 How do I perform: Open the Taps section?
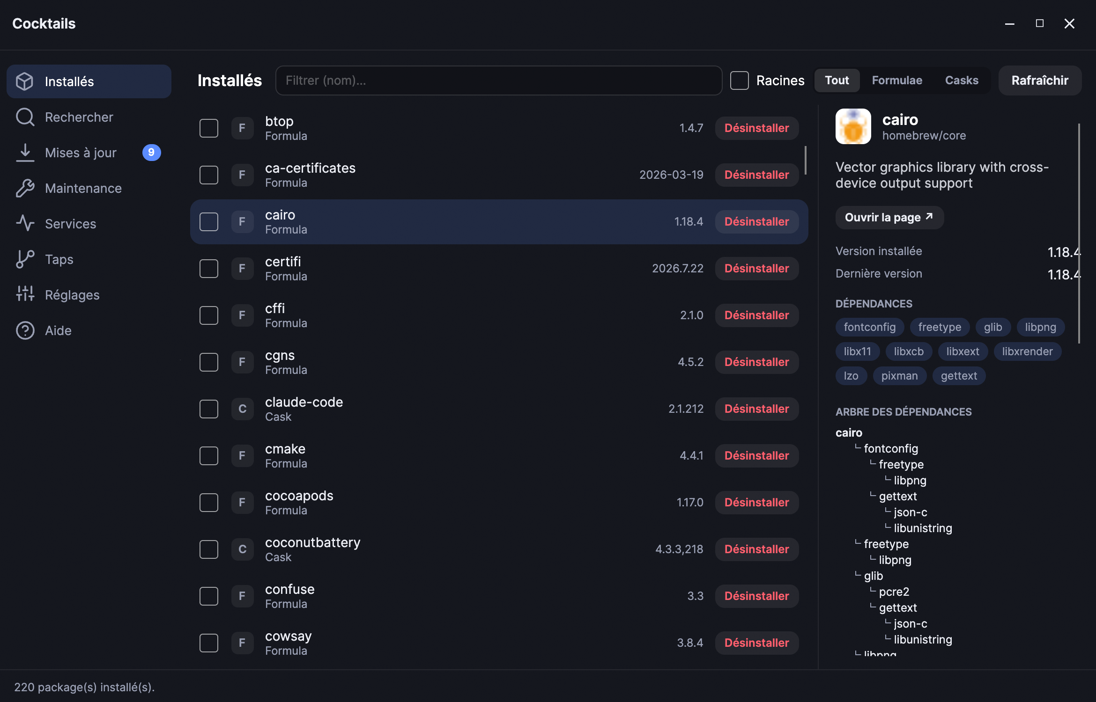point(89,259)
